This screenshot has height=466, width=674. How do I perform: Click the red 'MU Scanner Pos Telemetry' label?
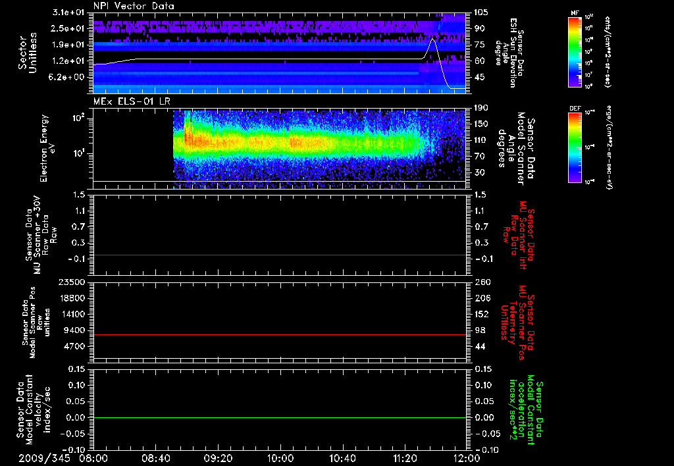click(x=518, y=323)
